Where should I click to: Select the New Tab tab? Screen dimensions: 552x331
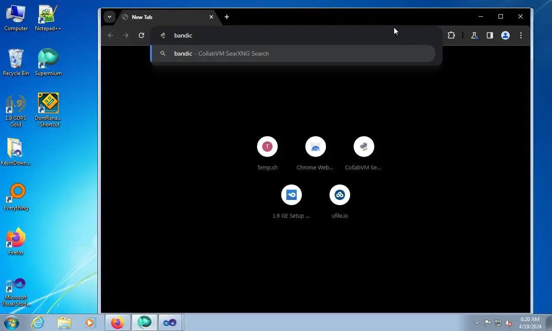[x=167, y=17]
